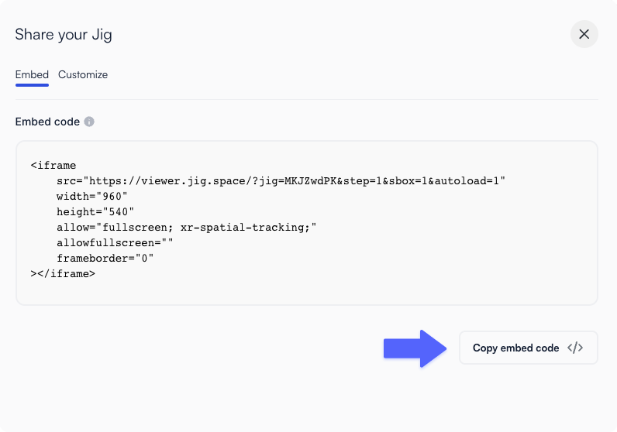
Task: Switch to the Customize tab
Action: pyautogui.click(x=83, y=74)
